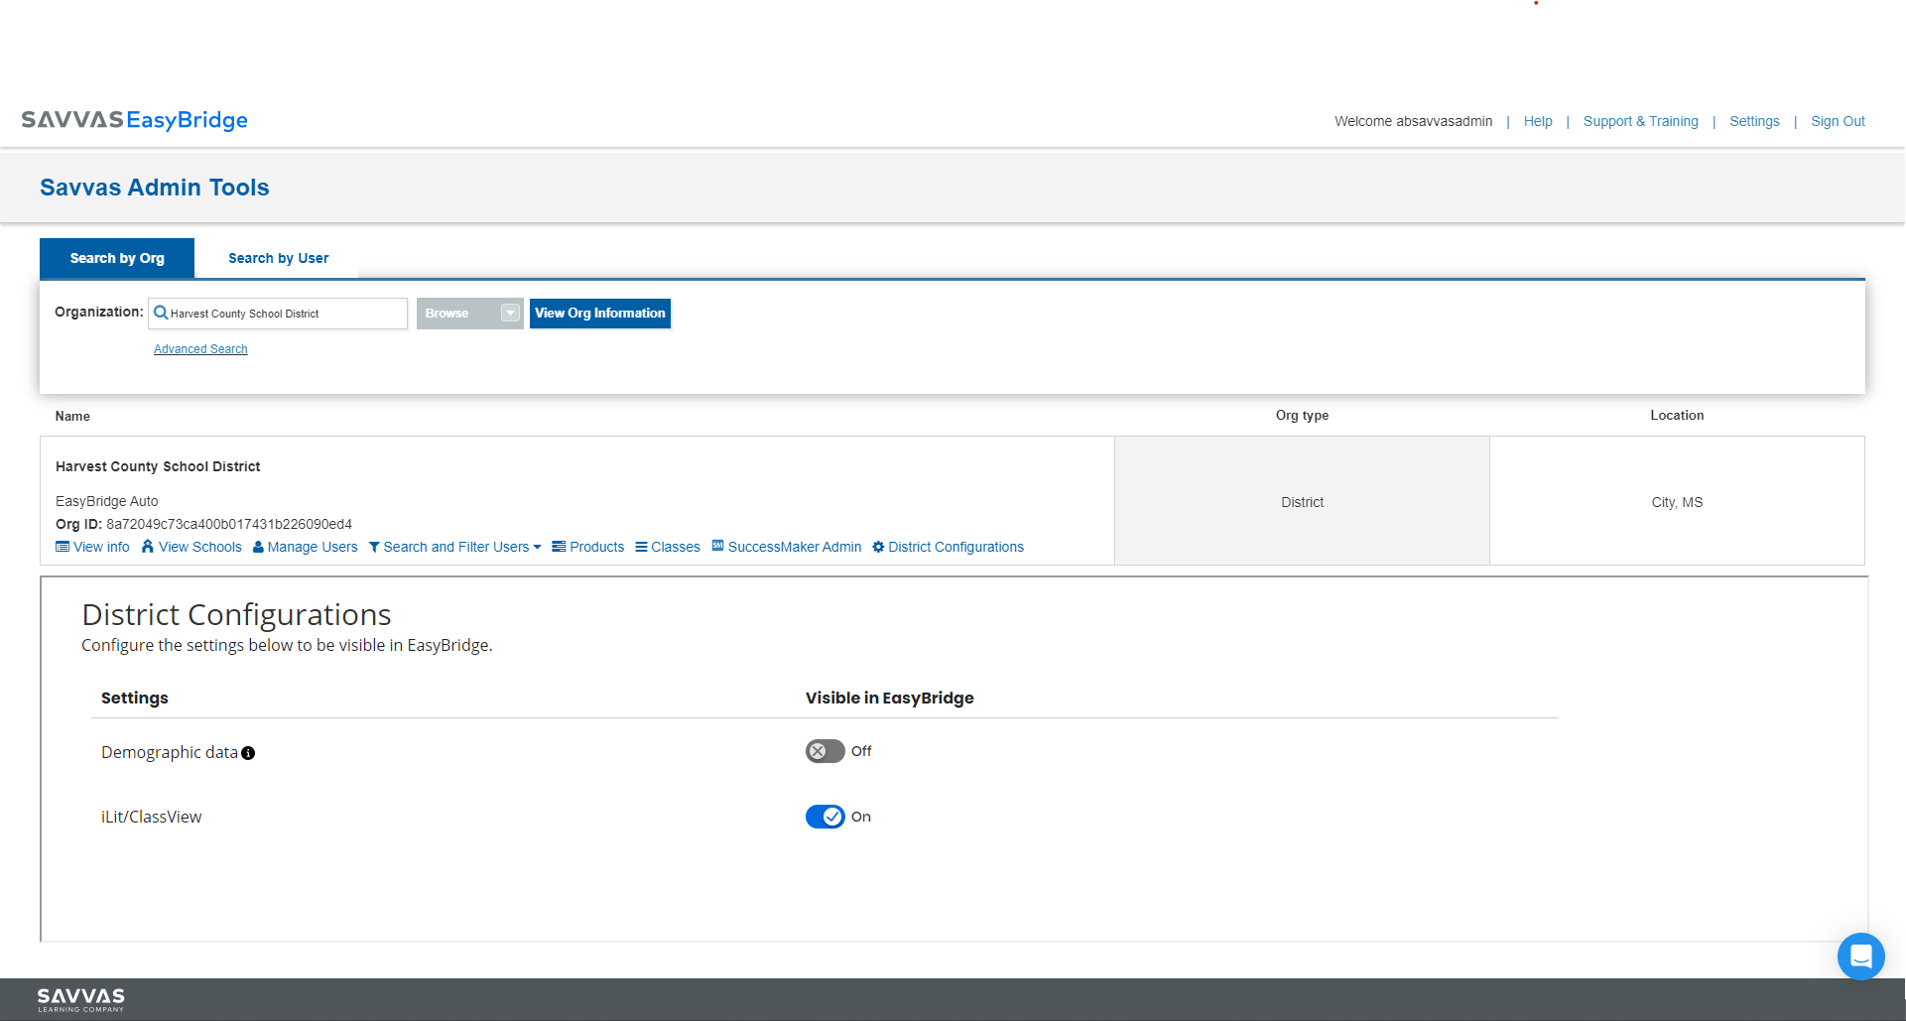Open Products link

tap(597, 547)
